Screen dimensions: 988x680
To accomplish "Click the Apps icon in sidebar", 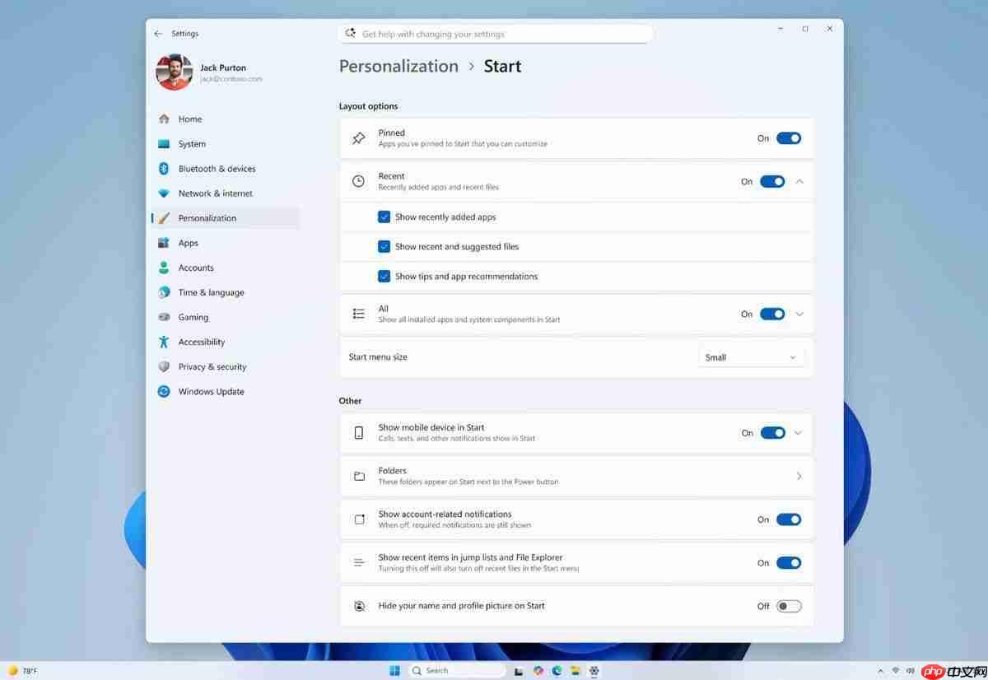I will (x=164, y=243).
